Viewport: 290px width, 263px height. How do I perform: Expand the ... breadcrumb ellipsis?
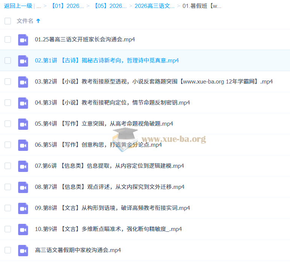point(39,6)
